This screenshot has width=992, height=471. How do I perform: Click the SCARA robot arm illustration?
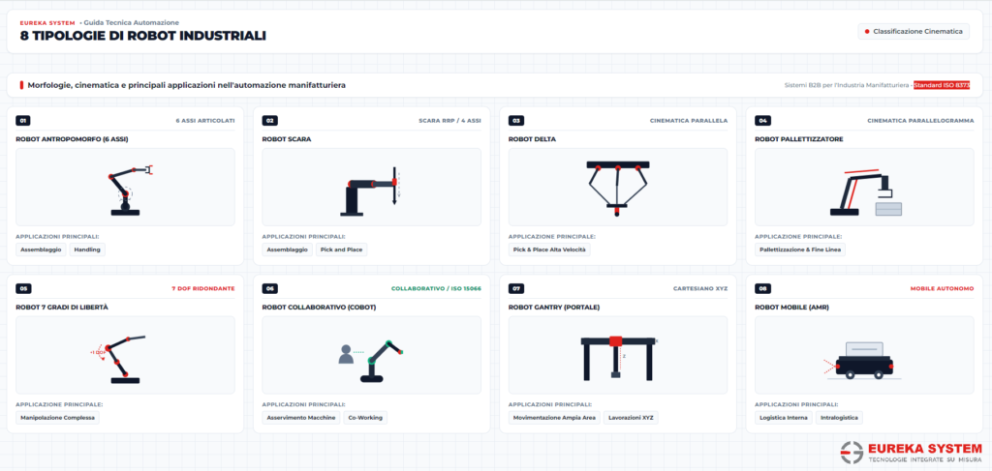371,191
